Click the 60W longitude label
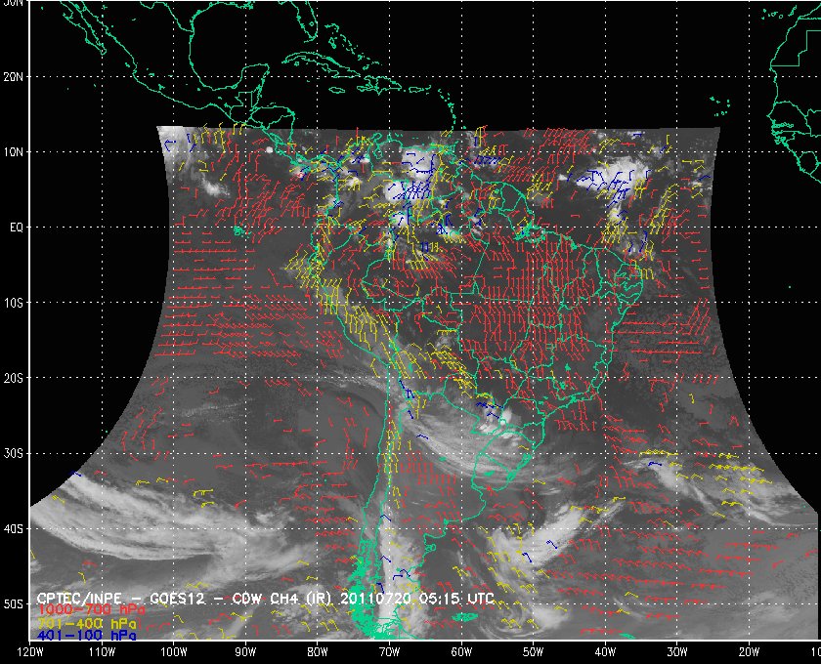Screen dimensions: 821x664 [461, 652]
